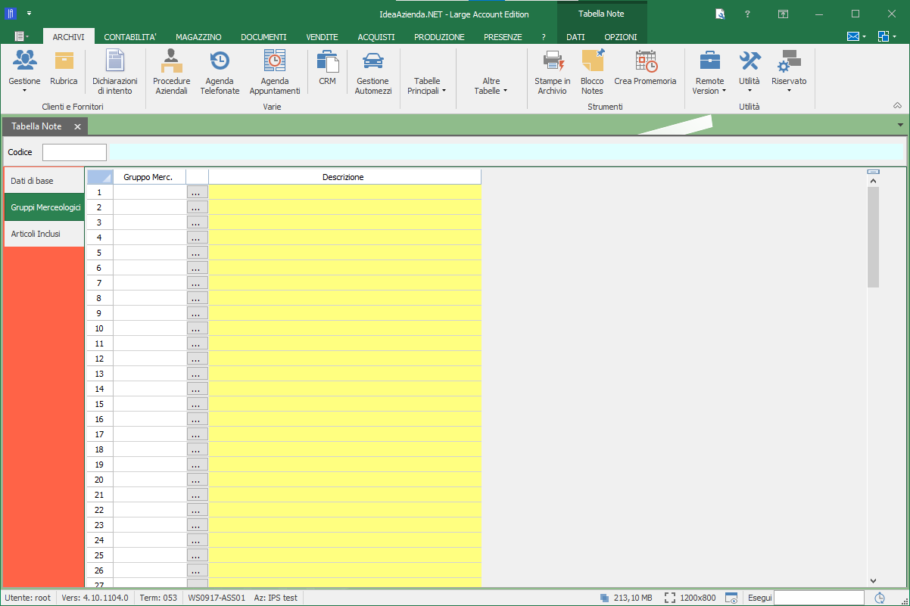Click the Gruppo Merc. cell in row 3
Viewport: 910px width, 606px height.
coord(149,222)
